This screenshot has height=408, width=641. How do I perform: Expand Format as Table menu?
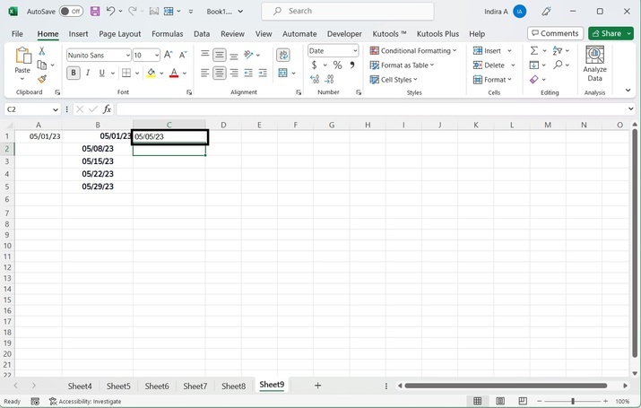tap(402, 65)
